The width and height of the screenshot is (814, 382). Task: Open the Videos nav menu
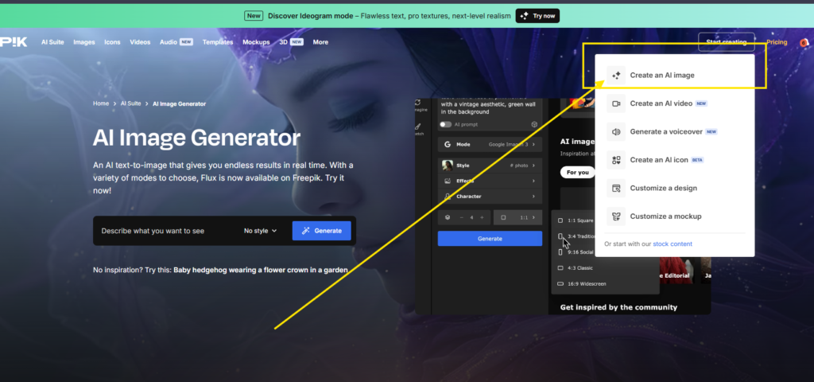tap(140, 42)
